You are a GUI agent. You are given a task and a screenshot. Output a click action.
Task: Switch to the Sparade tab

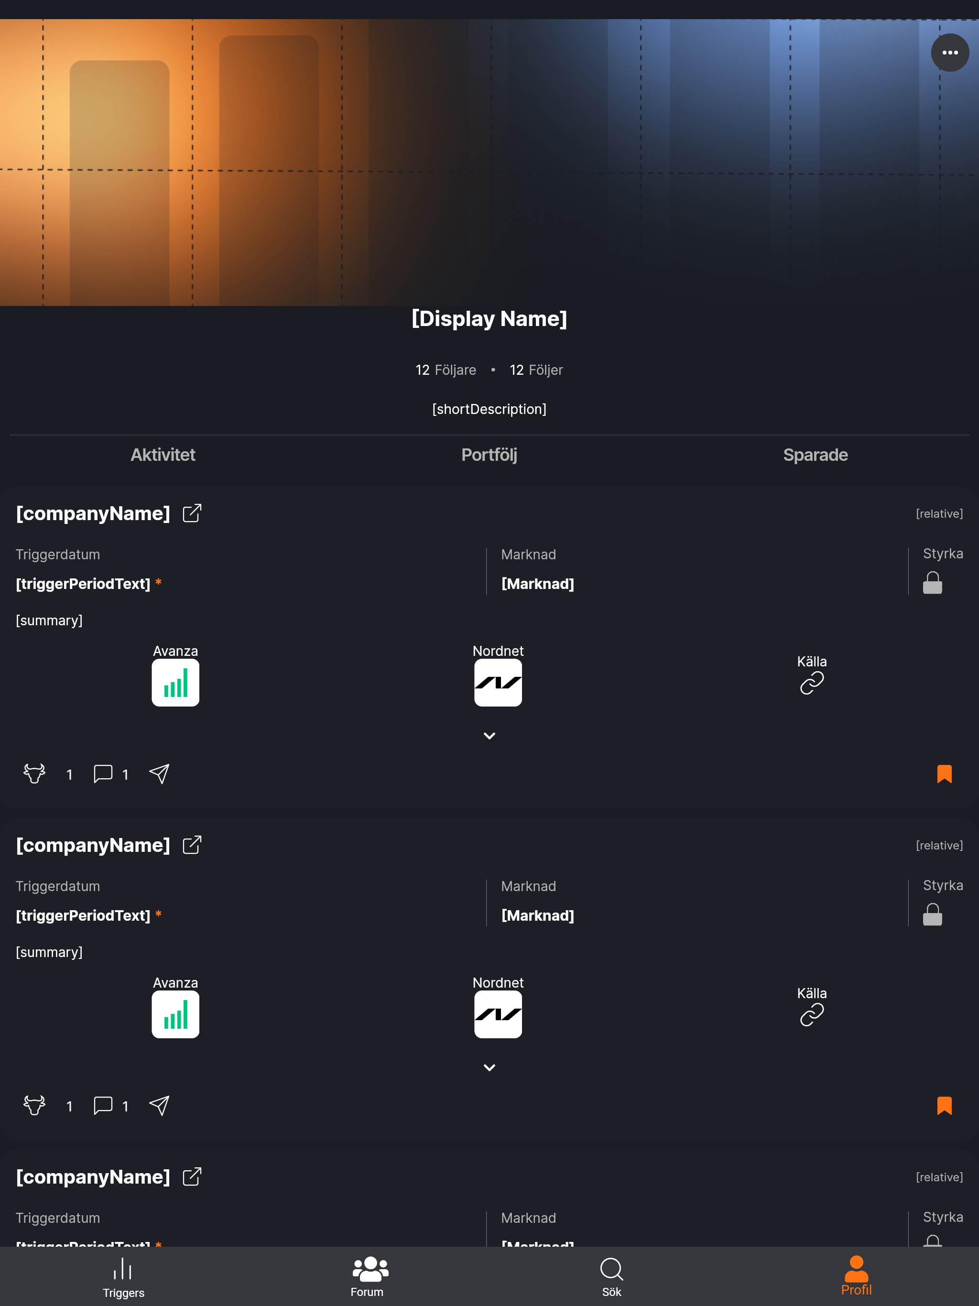(816, 455)
